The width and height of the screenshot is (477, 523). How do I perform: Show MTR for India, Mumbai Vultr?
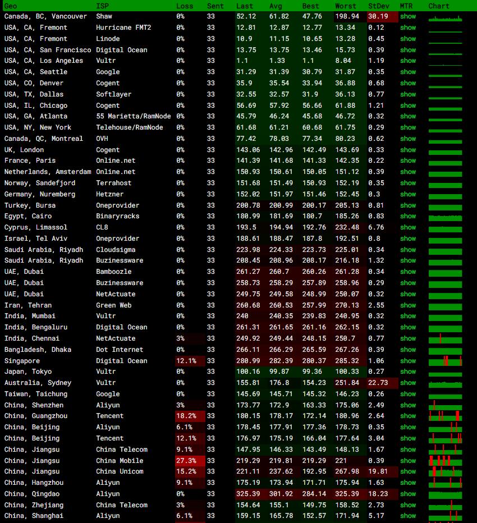point(408,316)
